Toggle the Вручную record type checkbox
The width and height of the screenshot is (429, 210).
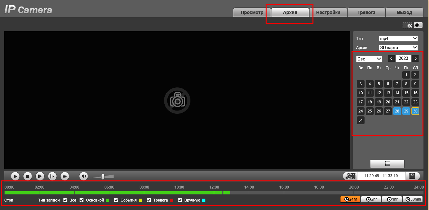(x=180, y=200)
